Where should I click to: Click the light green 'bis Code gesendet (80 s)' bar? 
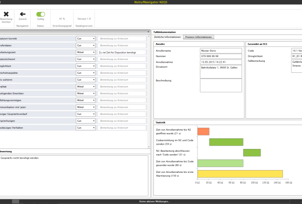tap(221, 163)
